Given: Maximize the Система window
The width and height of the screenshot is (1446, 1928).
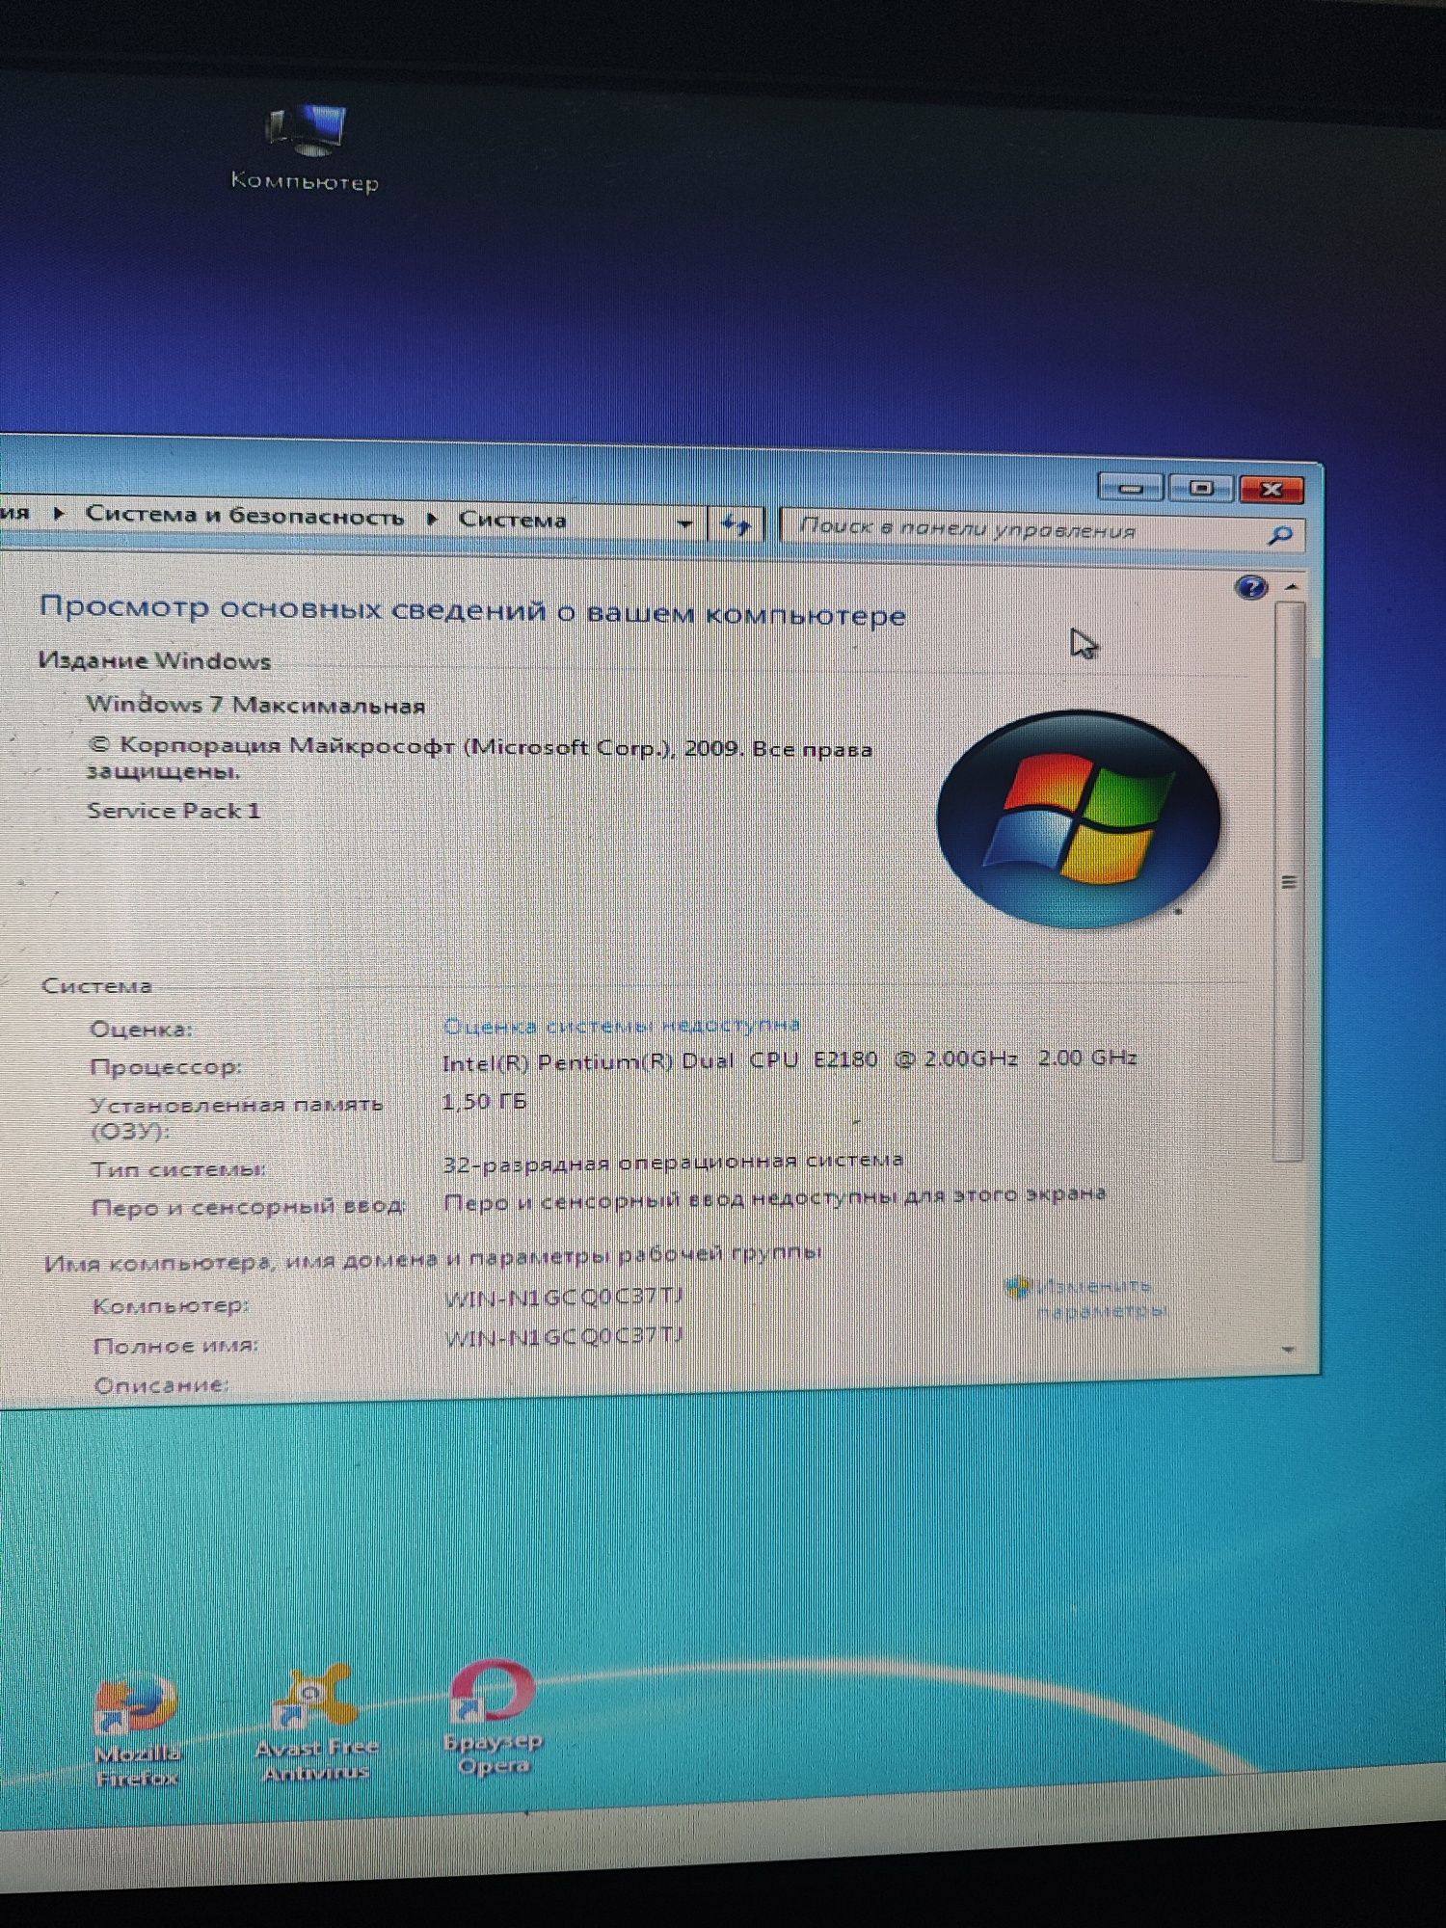Looking at the screenshot, I should click(1200, 488).
